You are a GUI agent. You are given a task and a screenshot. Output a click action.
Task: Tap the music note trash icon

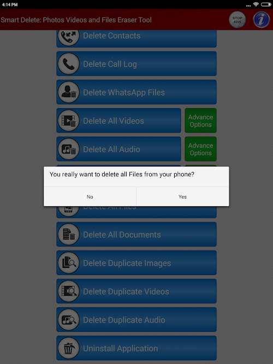[x=69, y=149]
